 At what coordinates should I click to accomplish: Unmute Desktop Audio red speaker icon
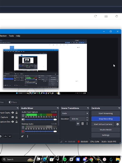(x=23, y=131)
